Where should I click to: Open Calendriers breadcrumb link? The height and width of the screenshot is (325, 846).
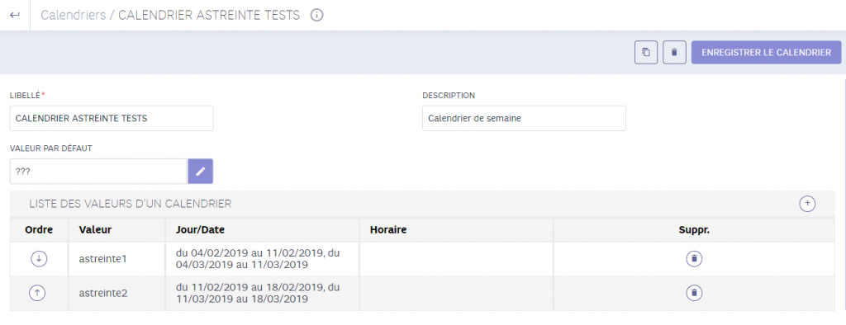[74, 15]
